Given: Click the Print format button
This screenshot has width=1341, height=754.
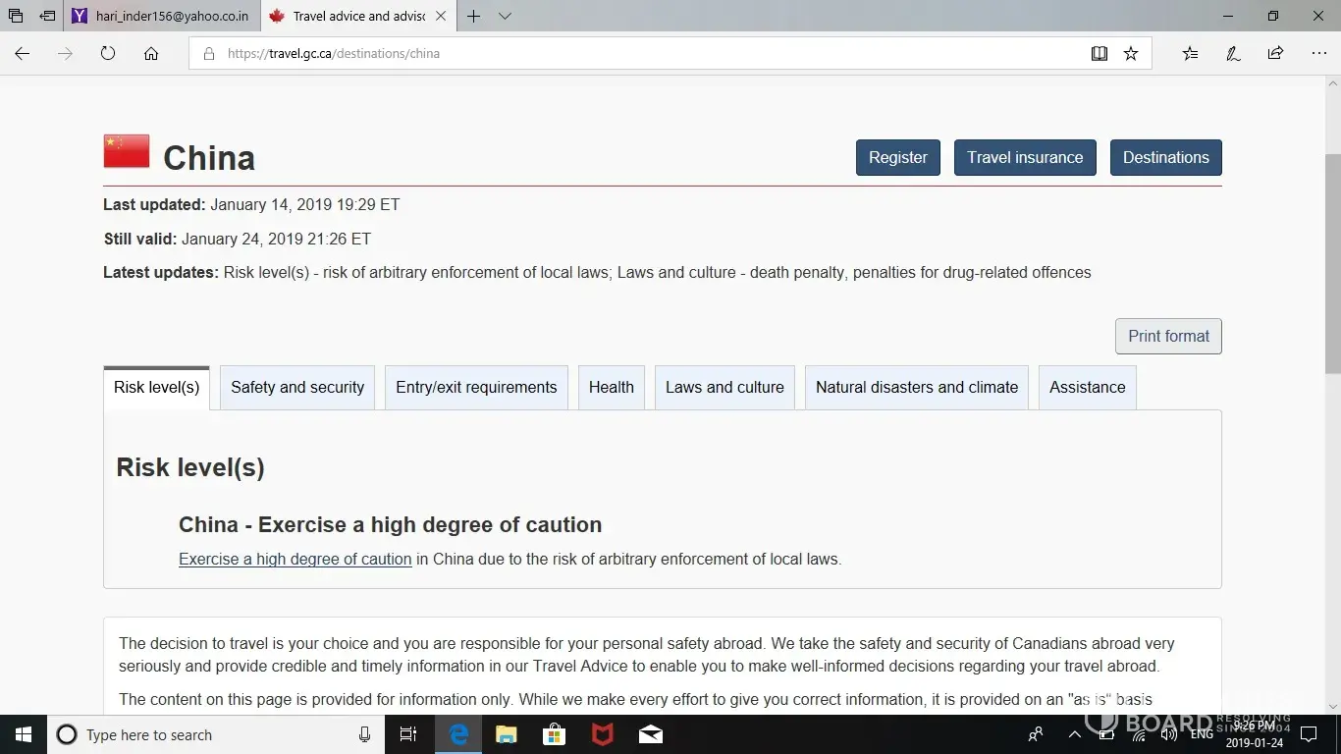Looking at the screenshot, I should 1168,337.
